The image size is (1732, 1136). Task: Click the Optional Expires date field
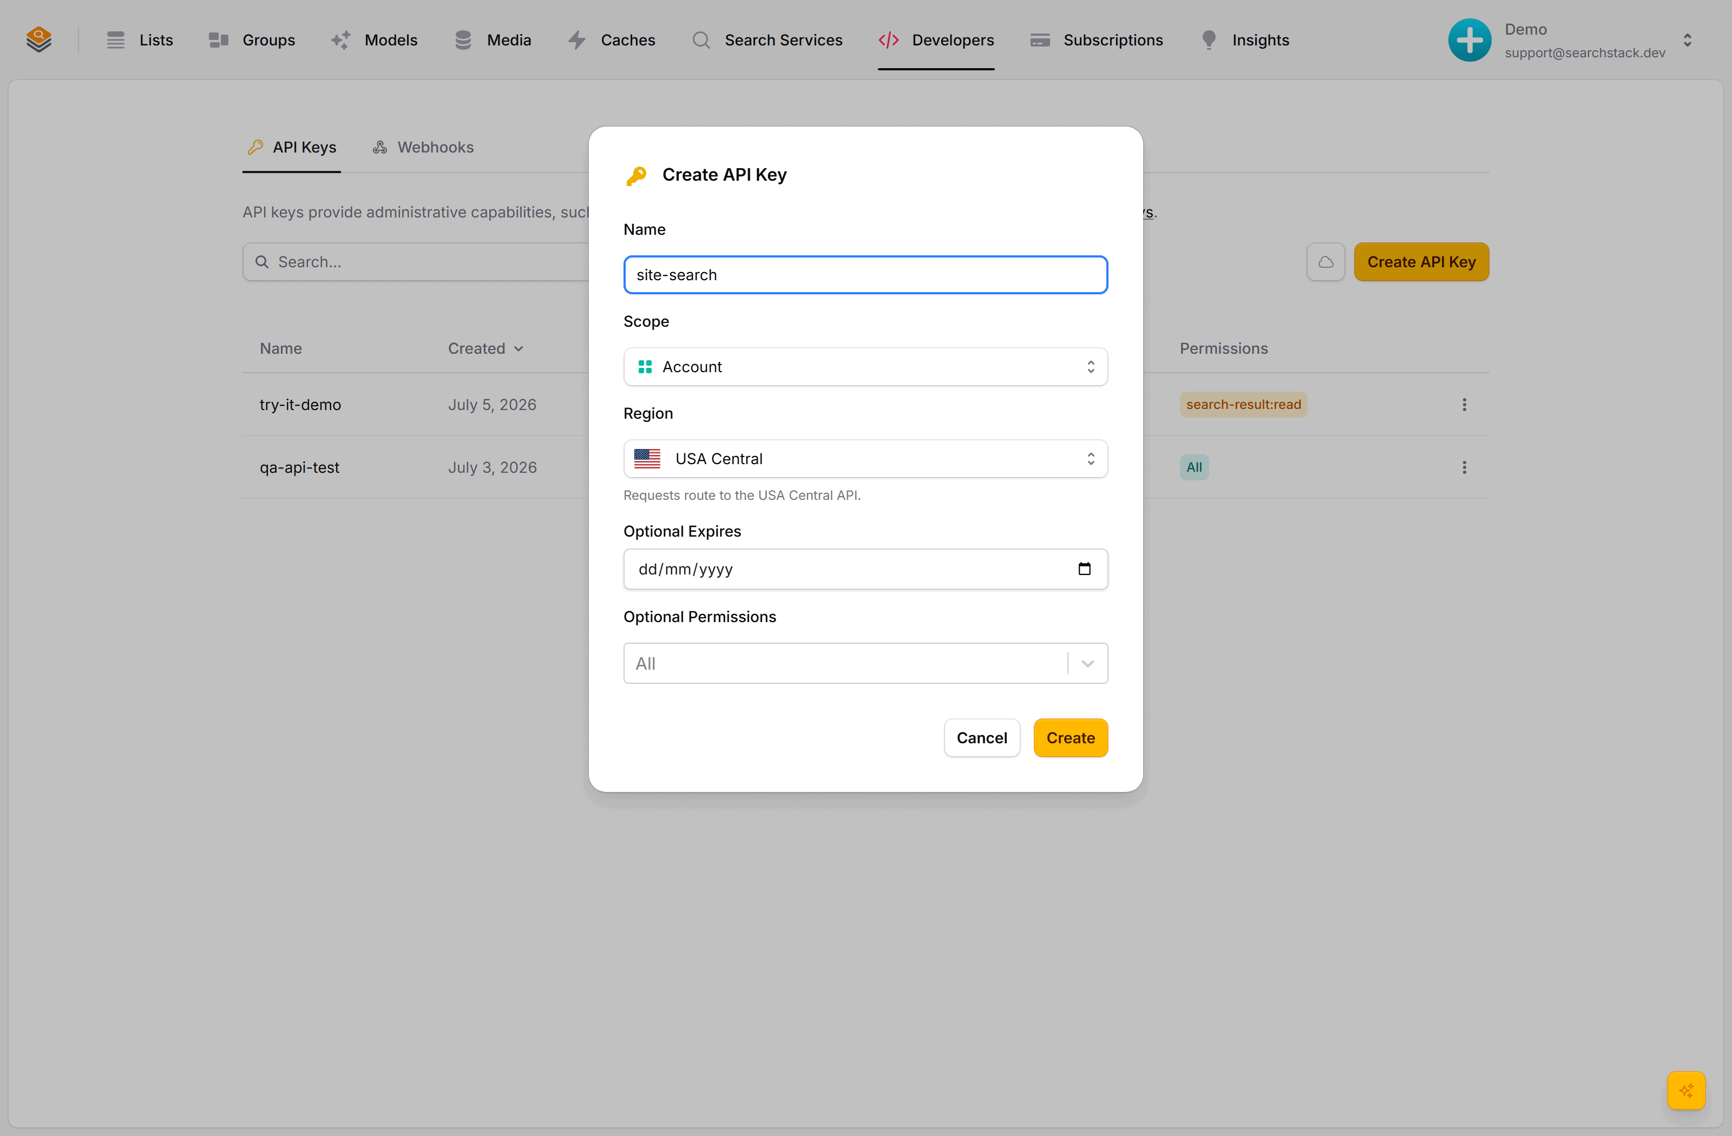(865, 570)
